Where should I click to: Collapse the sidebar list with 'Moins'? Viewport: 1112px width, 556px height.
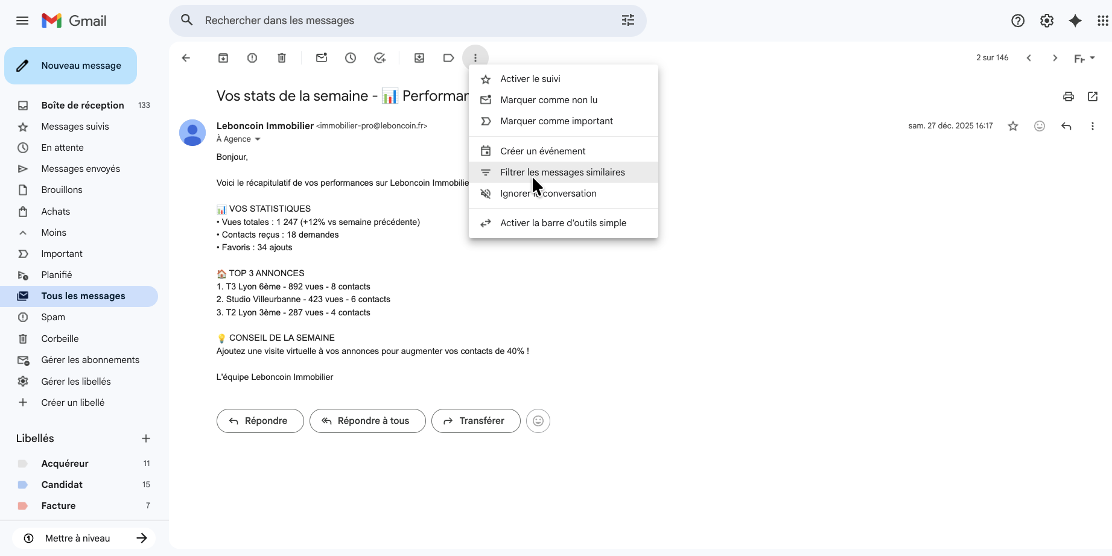point(54,233)
